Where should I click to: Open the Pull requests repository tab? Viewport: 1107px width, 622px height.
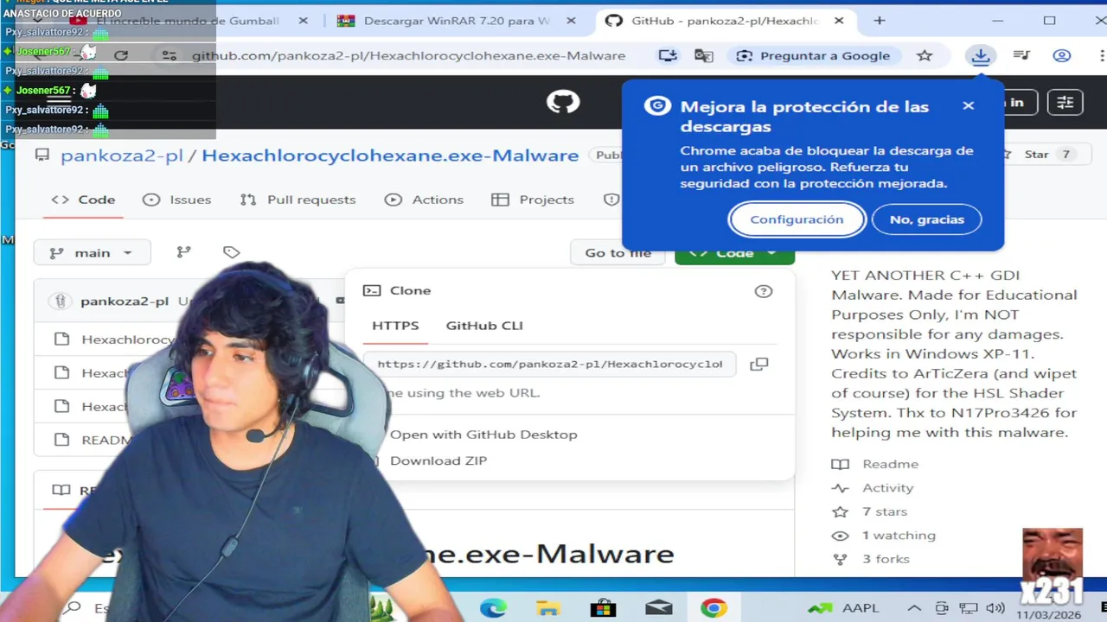click(x=298, y=200)
